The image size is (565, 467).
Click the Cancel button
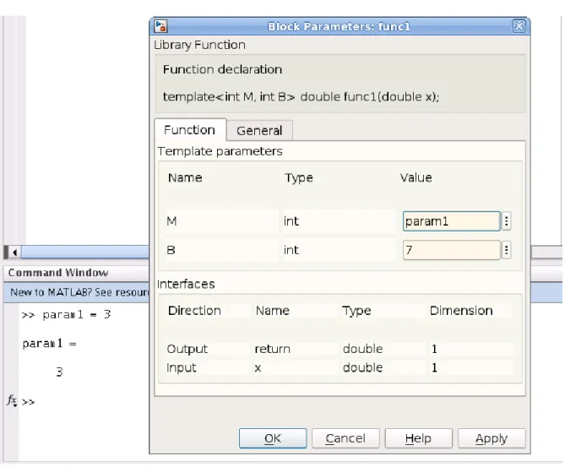(345, 438)
